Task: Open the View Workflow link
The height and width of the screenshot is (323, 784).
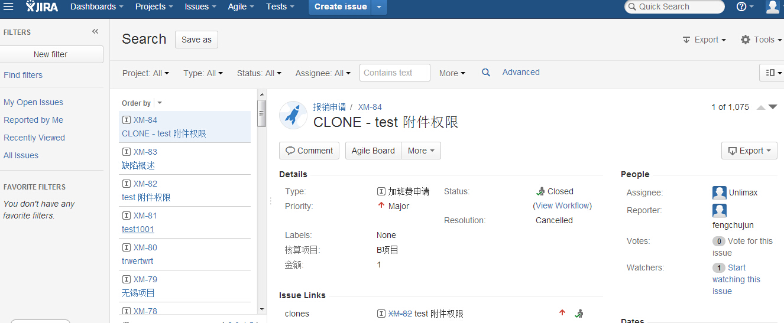Action: 563,205
